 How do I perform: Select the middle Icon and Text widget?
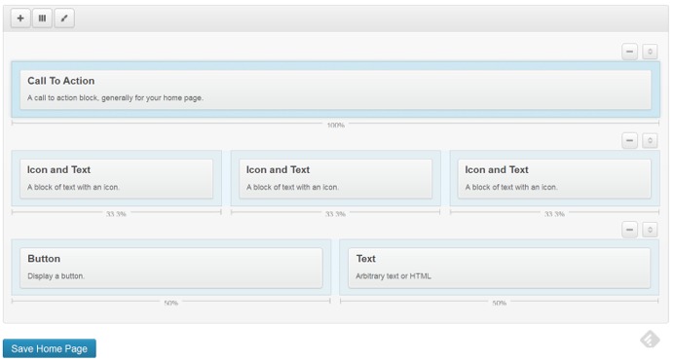pos(335,179)
